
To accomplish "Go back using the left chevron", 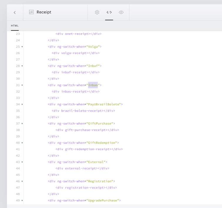I will coord(15,12).
